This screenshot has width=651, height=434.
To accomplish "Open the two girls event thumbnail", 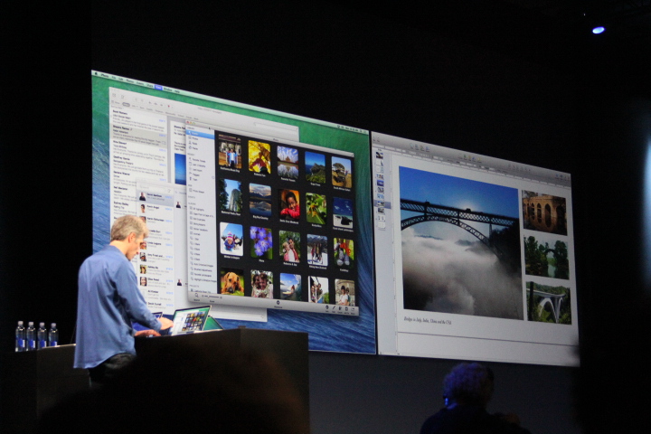I will click(262, 284).
